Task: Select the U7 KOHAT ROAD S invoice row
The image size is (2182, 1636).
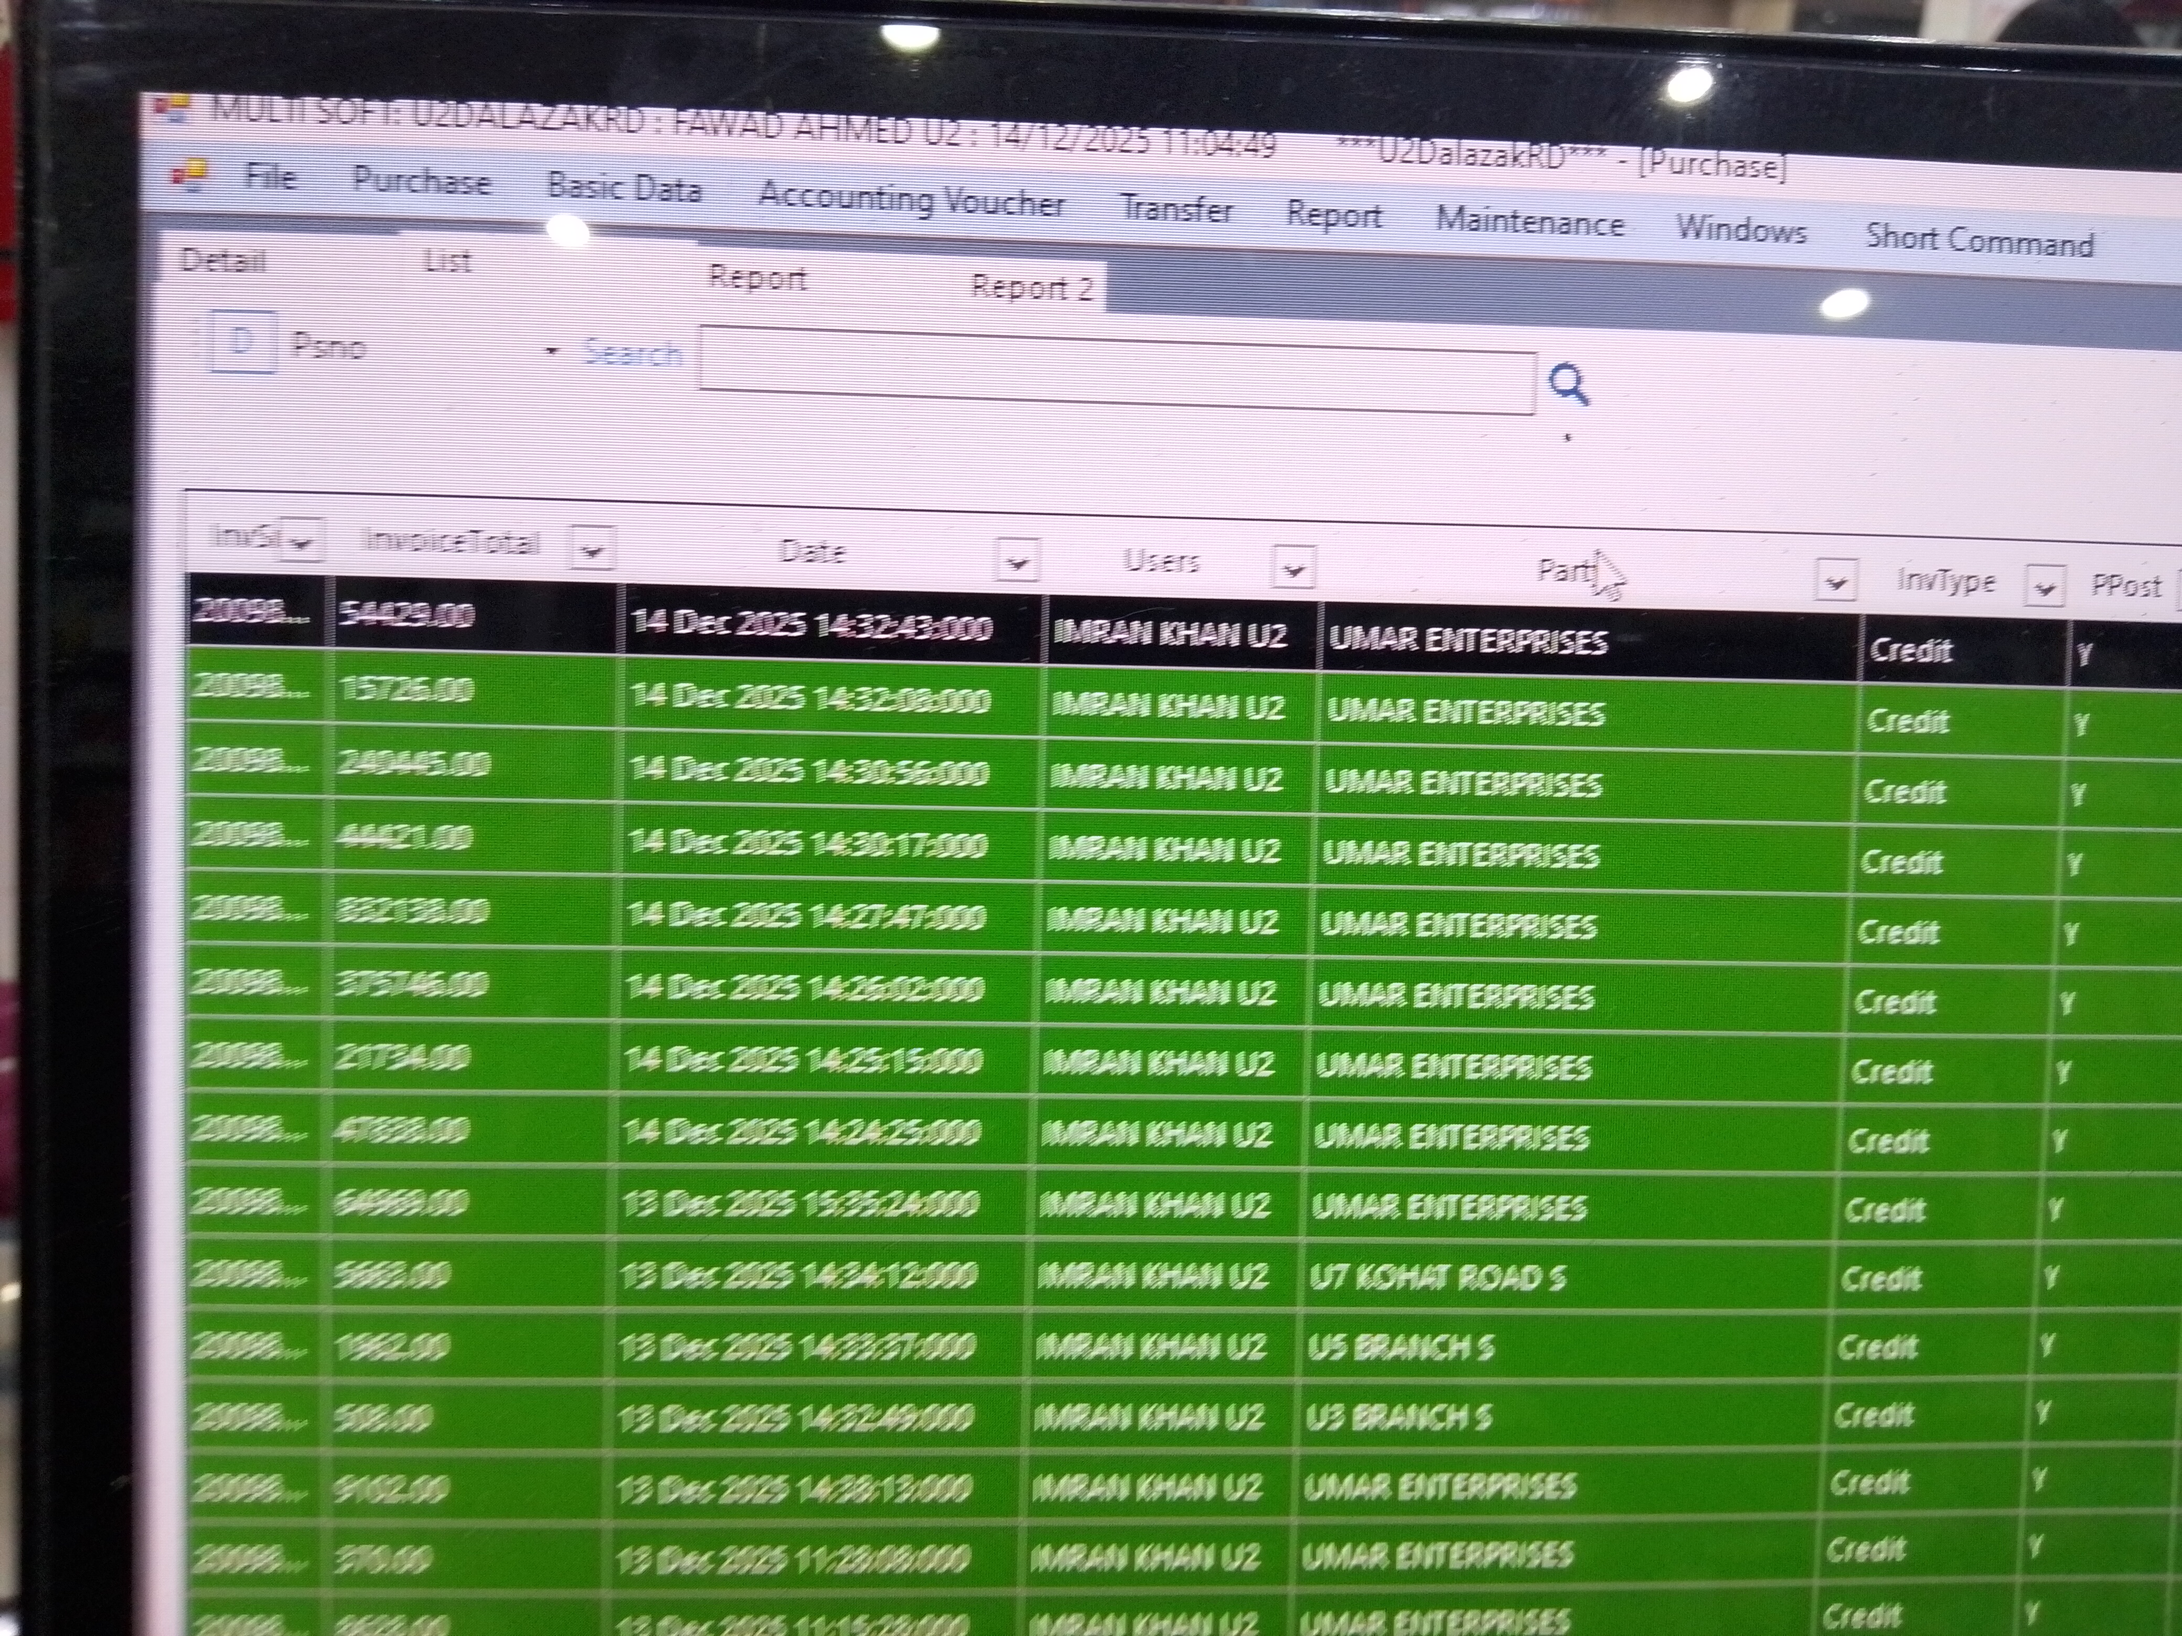Action: pos(1436,1278)
